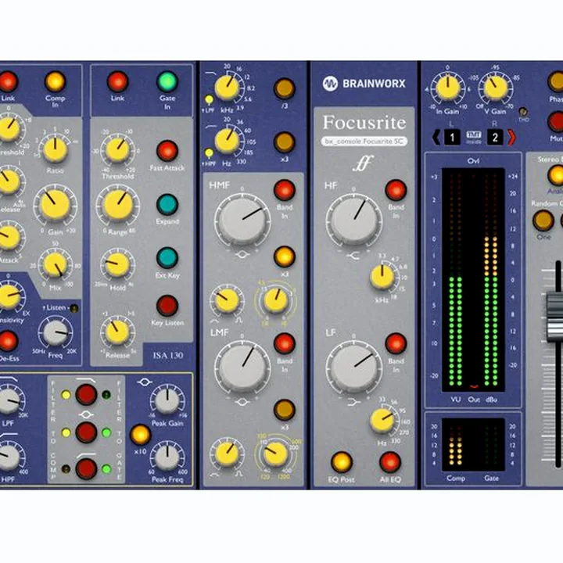The width and height of the screenshot is (563, 563).
Task: Click the Peak Gain knob
Action: click(167, 400)
